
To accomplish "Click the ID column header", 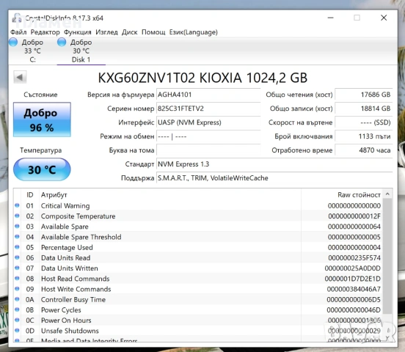I will pos(30,195).
